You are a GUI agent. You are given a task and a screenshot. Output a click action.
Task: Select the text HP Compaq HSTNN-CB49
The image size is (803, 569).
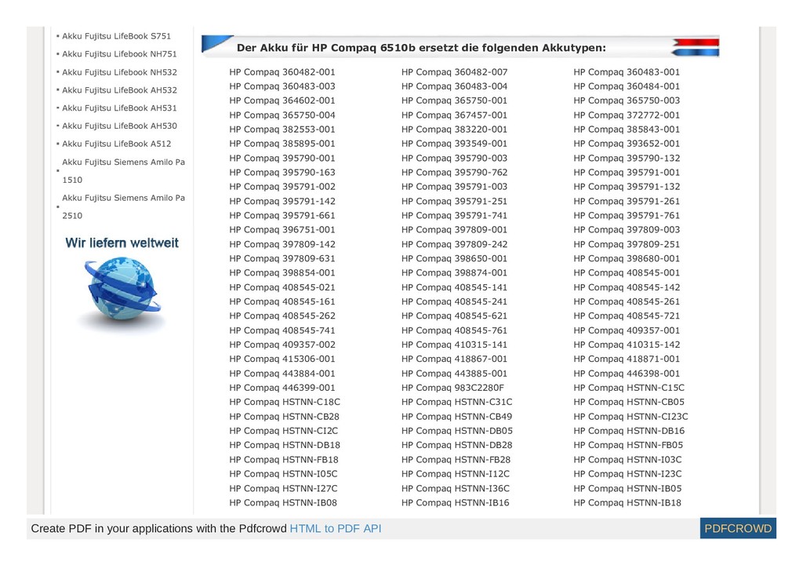[x=457, y=417]
